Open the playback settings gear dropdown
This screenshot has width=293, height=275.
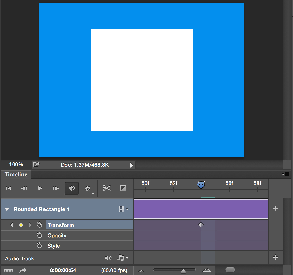click(x=88, y=189)
